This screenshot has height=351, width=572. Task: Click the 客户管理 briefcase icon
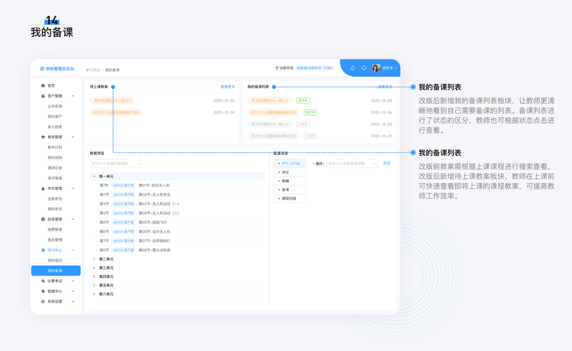(43, 96)
